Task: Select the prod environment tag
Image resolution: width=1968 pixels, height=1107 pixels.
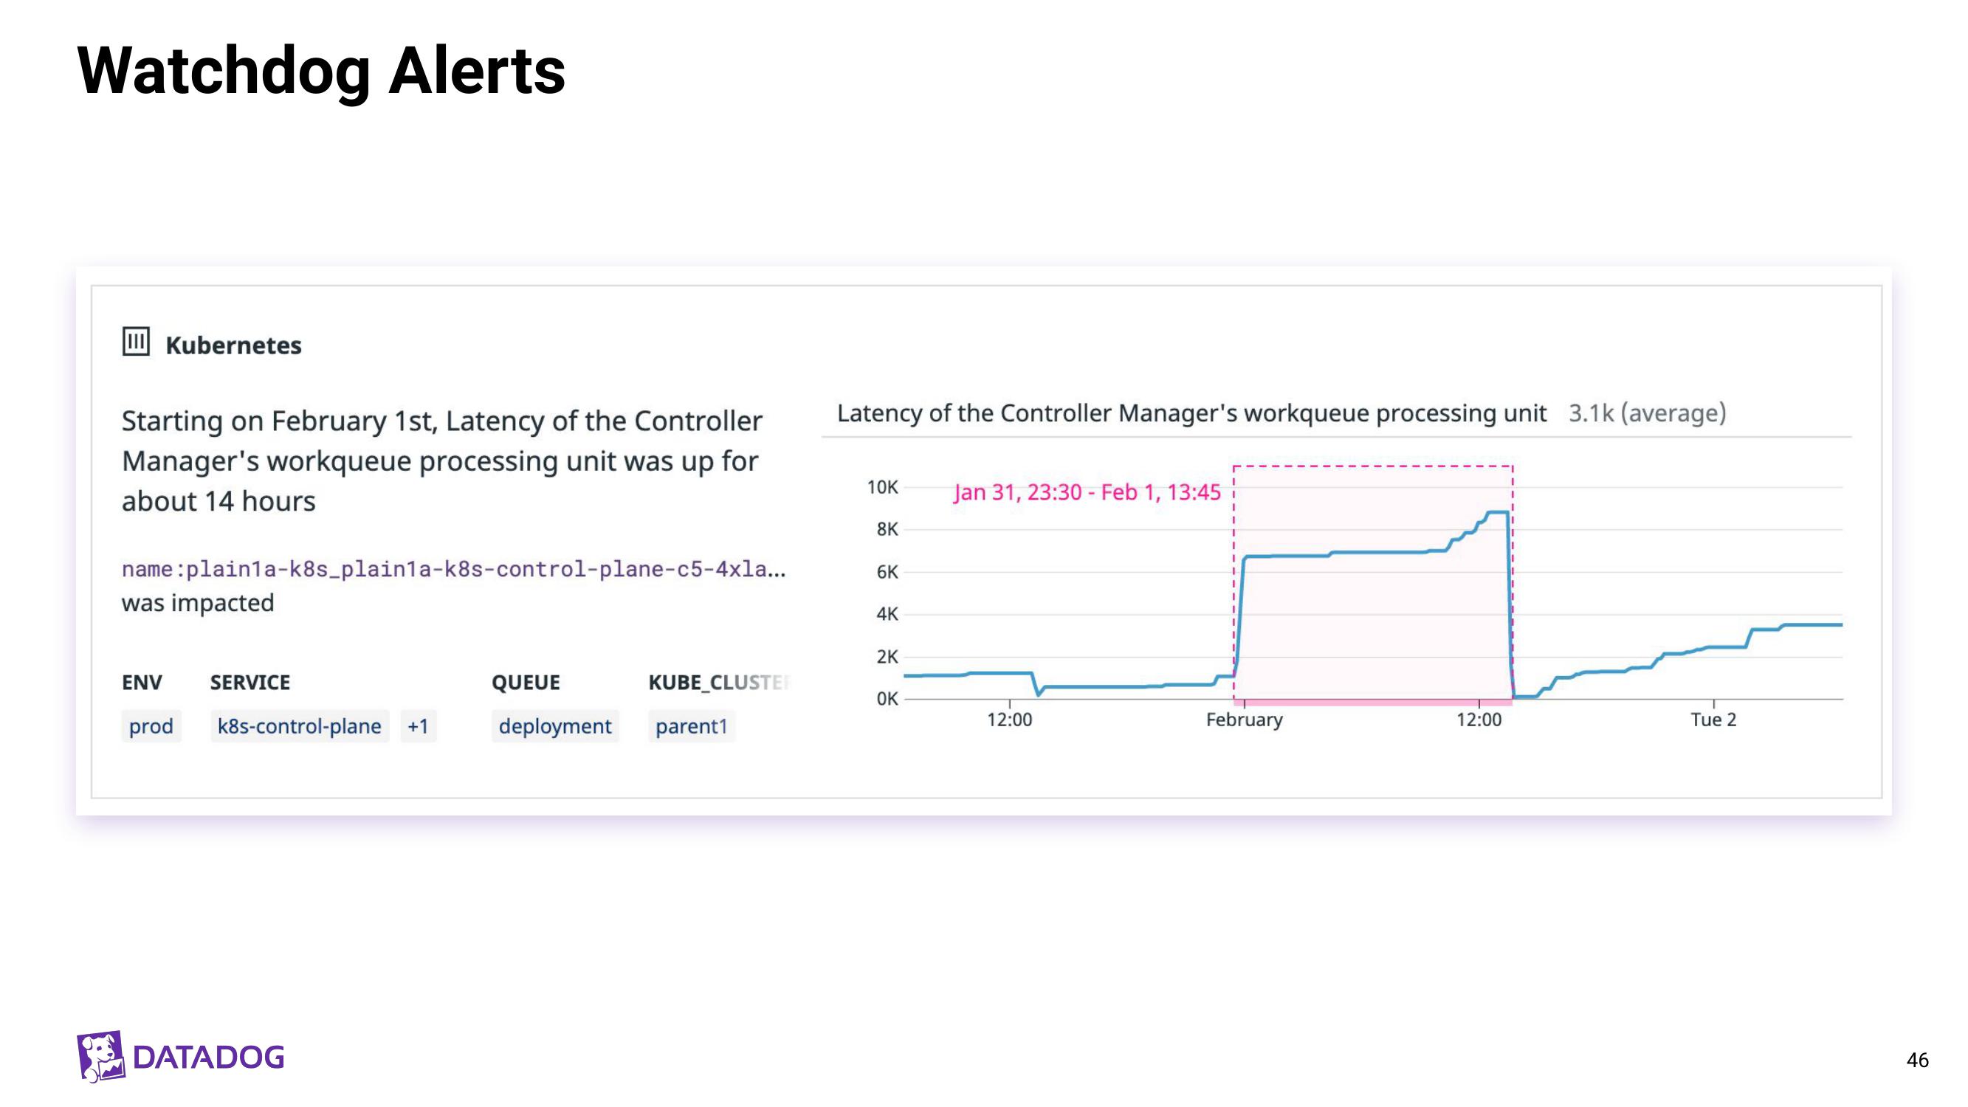Action: pos(151,725)
